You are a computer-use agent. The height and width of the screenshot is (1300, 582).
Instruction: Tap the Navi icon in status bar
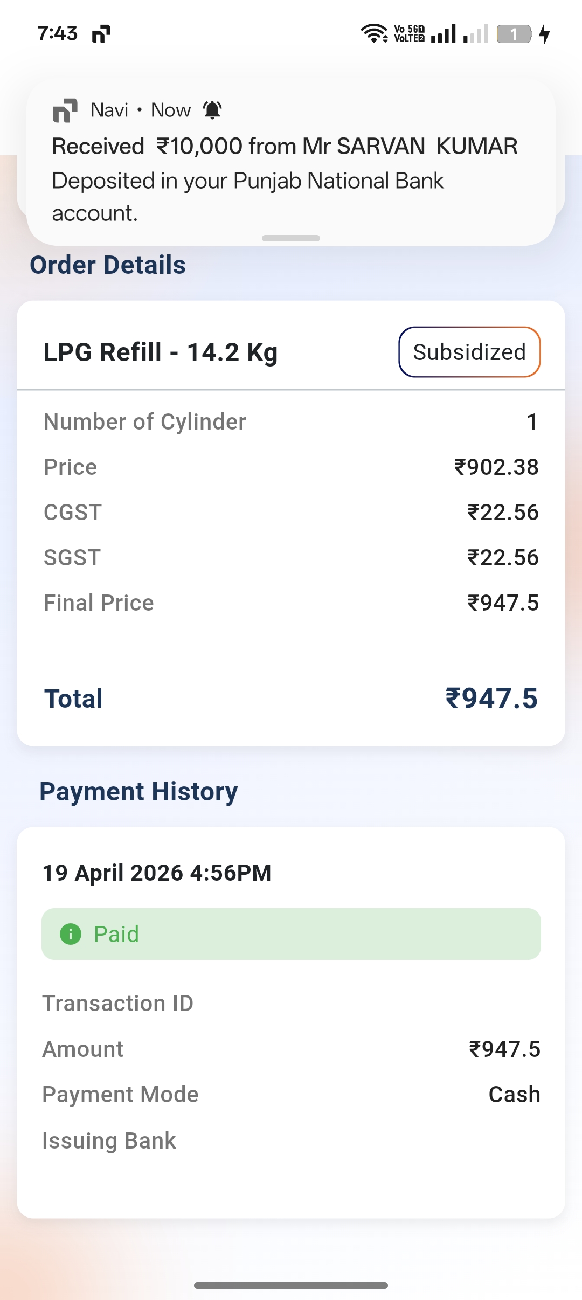click(x=101, y=34)
